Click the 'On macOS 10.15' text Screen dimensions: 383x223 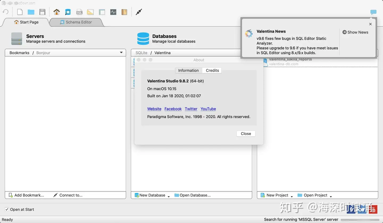[x=162, y=89]
